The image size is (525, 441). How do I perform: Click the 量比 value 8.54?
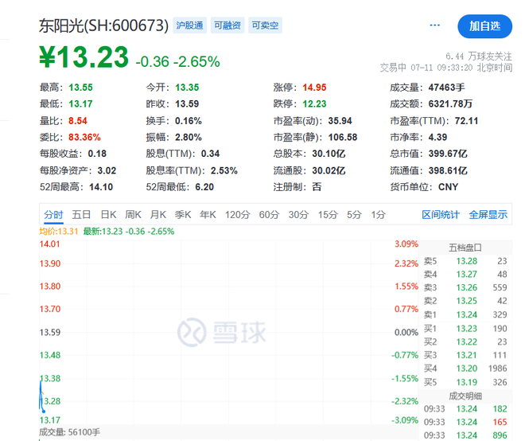tap(78, 121)
